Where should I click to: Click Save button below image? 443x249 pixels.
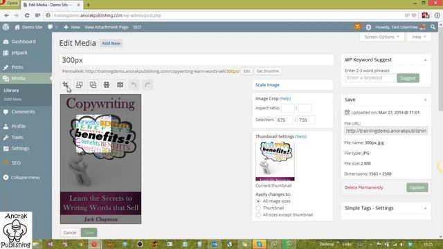[x=89, y=232]
